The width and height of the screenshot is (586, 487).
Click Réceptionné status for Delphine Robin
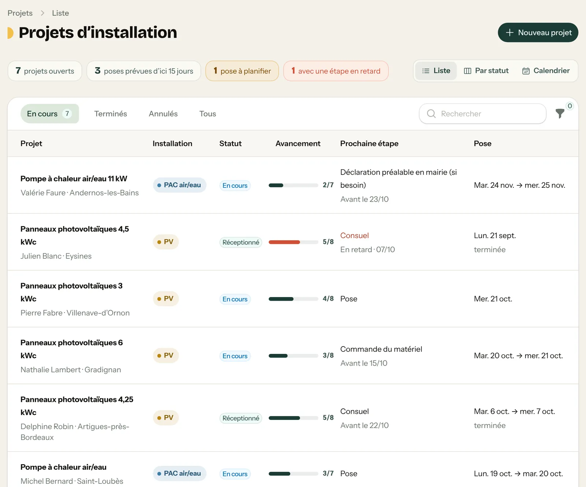point(241,418)
